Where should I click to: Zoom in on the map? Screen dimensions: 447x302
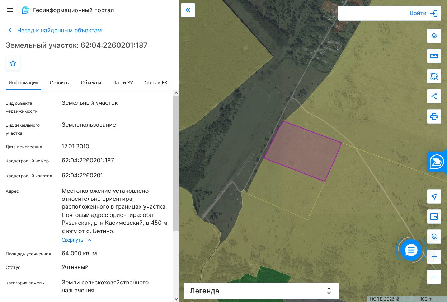[x=434, y=257]
